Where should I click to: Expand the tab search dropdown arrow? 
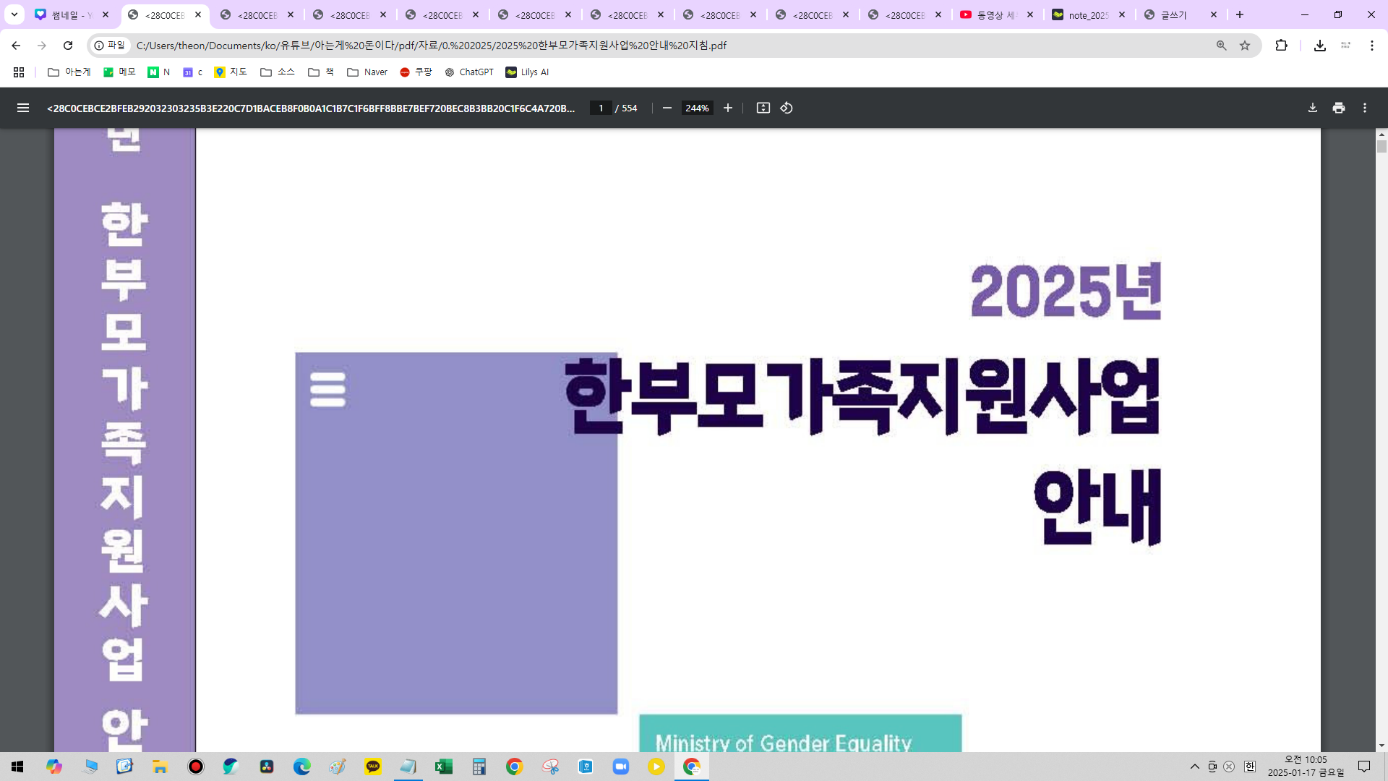click(x=14, y=14)
